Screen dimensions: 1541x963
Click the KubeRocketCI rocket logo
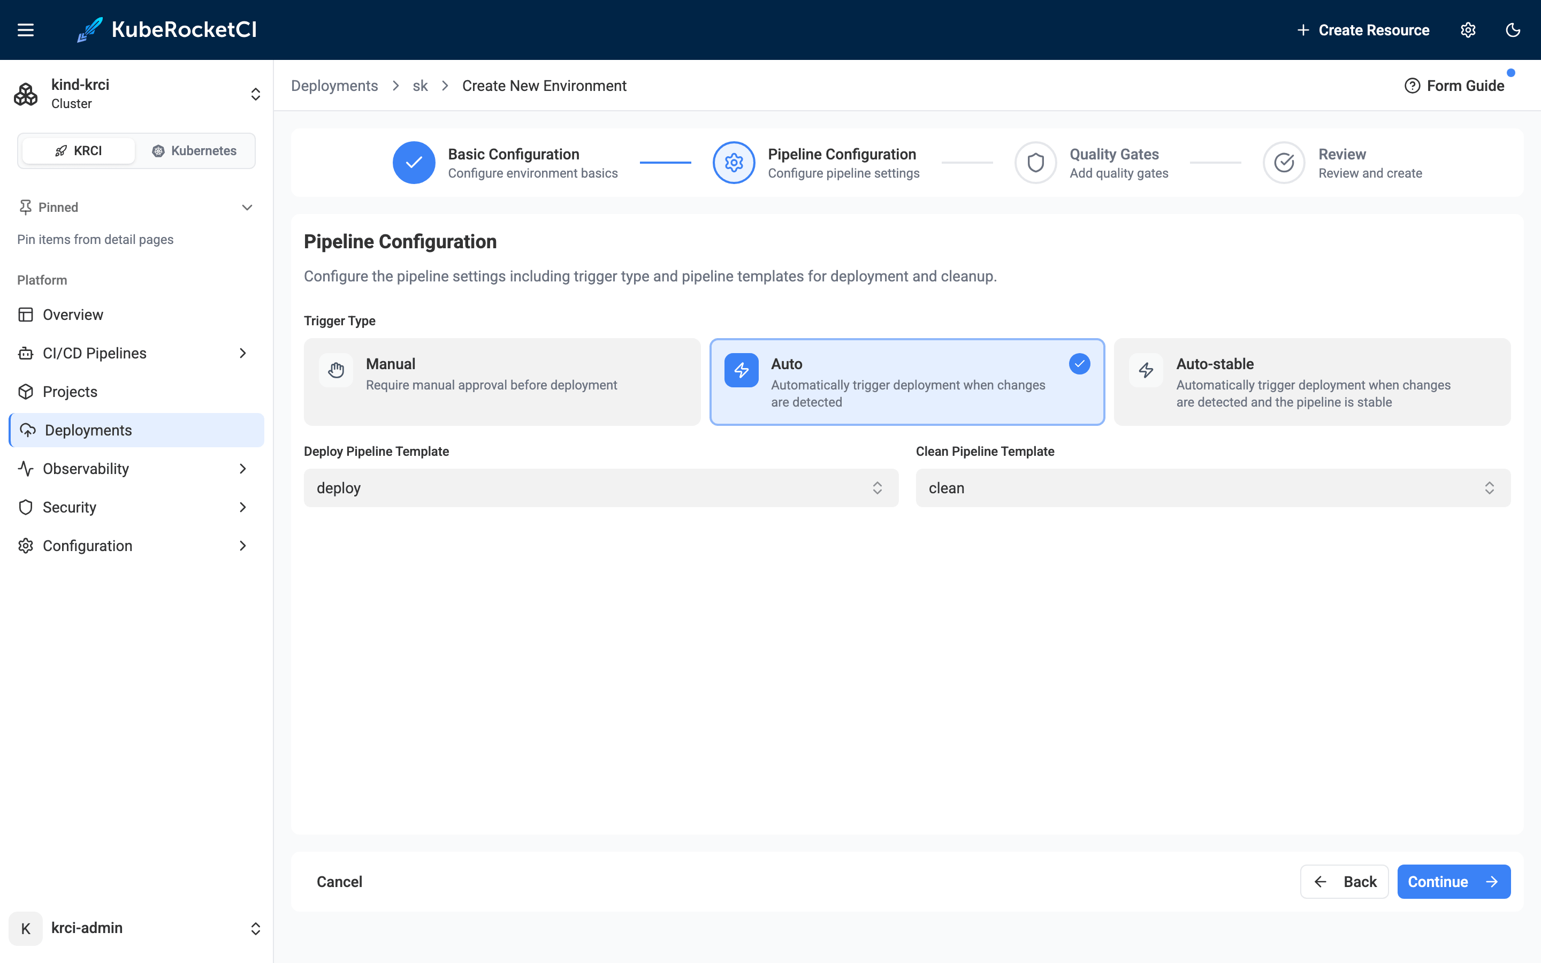point(90,30)
